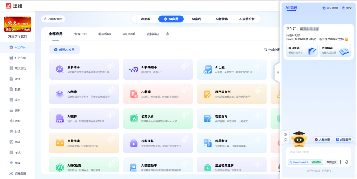Open the 超星翻译 app card icon
The height and width of the screenshot is (179, 357).
tap(207, 143)
